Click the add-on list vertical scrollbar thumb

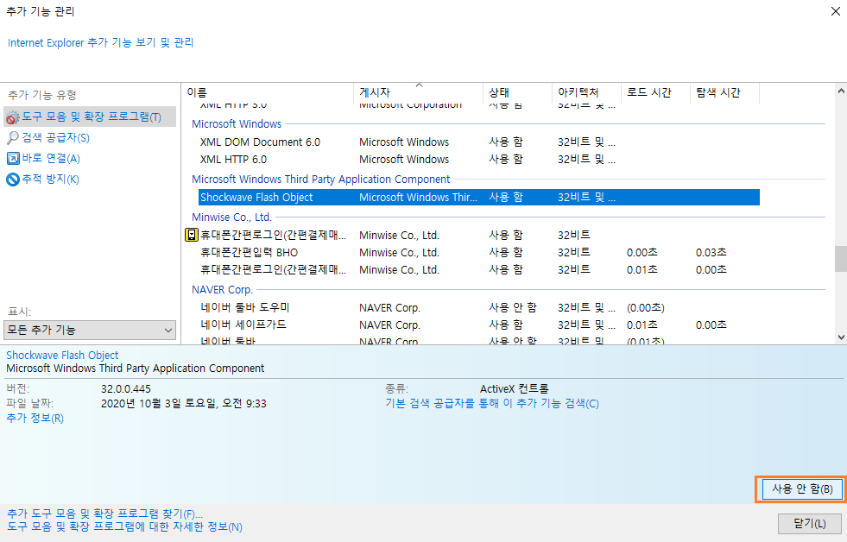click(x=840, y=259)
